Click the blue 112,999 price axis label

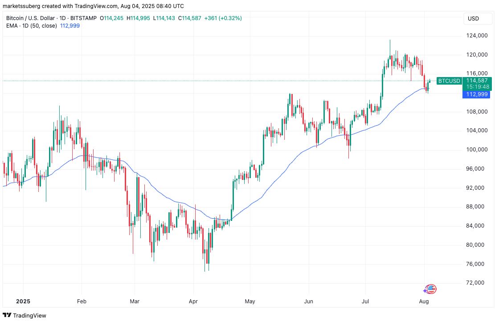478,94
